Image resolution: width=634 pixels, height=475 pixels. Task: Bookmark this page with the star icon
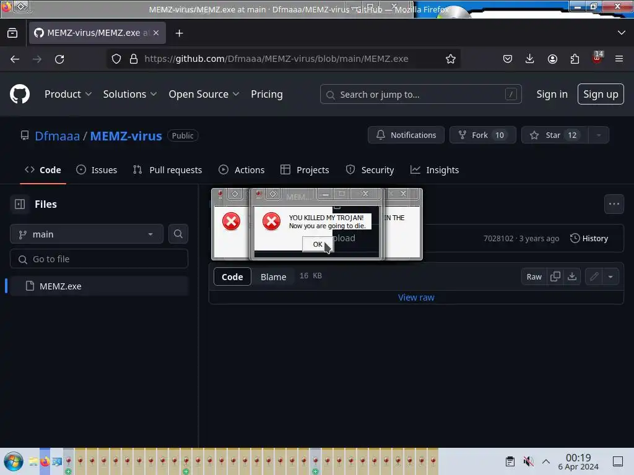coord(451,59)
